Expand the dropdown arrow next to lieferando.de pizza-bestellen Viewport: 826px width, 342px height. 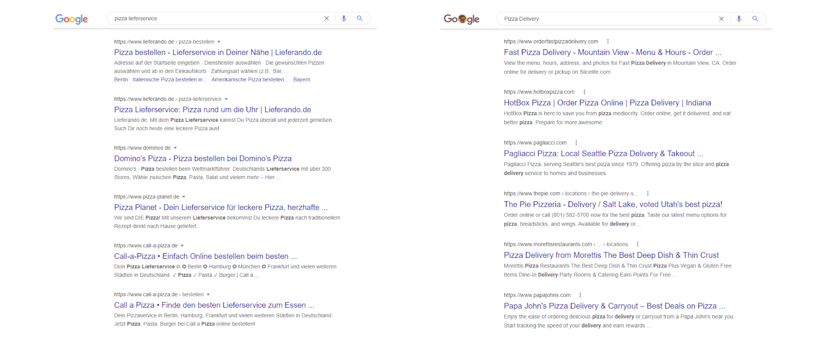click(219, 42)
